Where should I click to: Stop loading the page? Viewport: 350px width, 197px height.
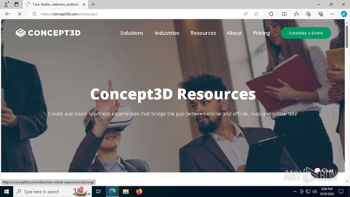point(20,14)
